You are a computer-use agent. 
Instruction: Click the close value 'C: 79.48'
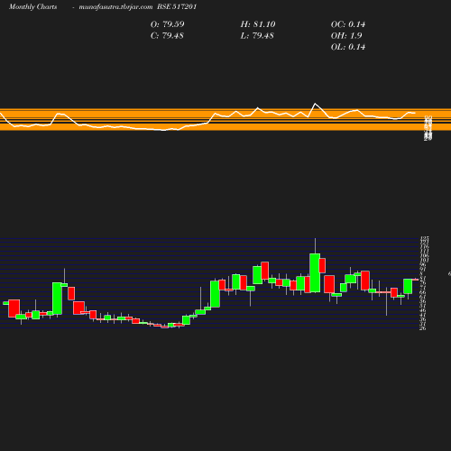pos(167,35)
